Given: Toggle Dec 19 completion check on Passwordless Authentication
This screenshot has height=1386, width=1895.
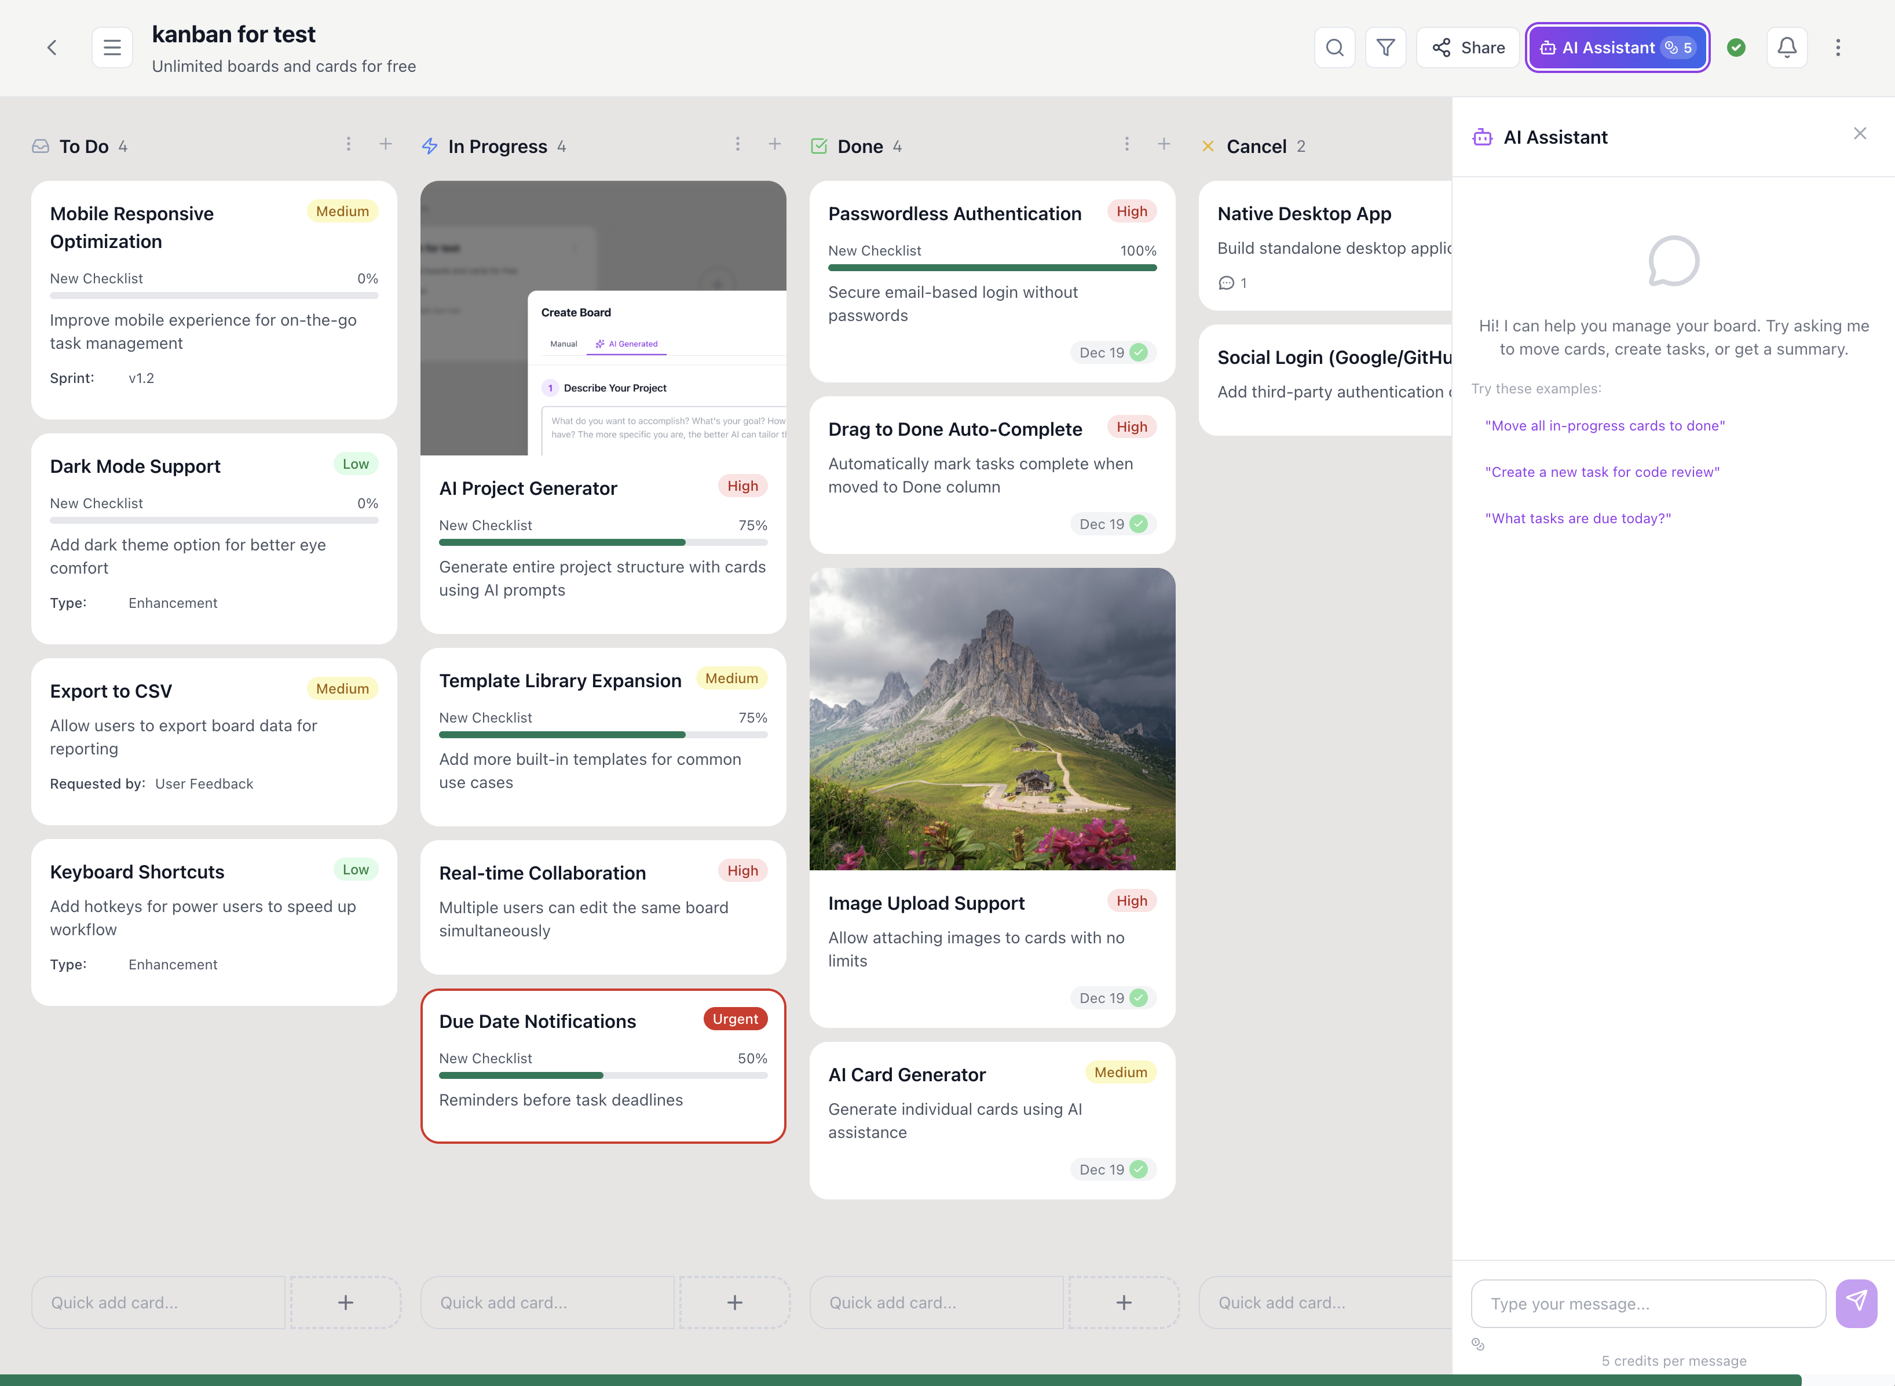Looking at the screenshot, I should click(x=1138, y=352).
